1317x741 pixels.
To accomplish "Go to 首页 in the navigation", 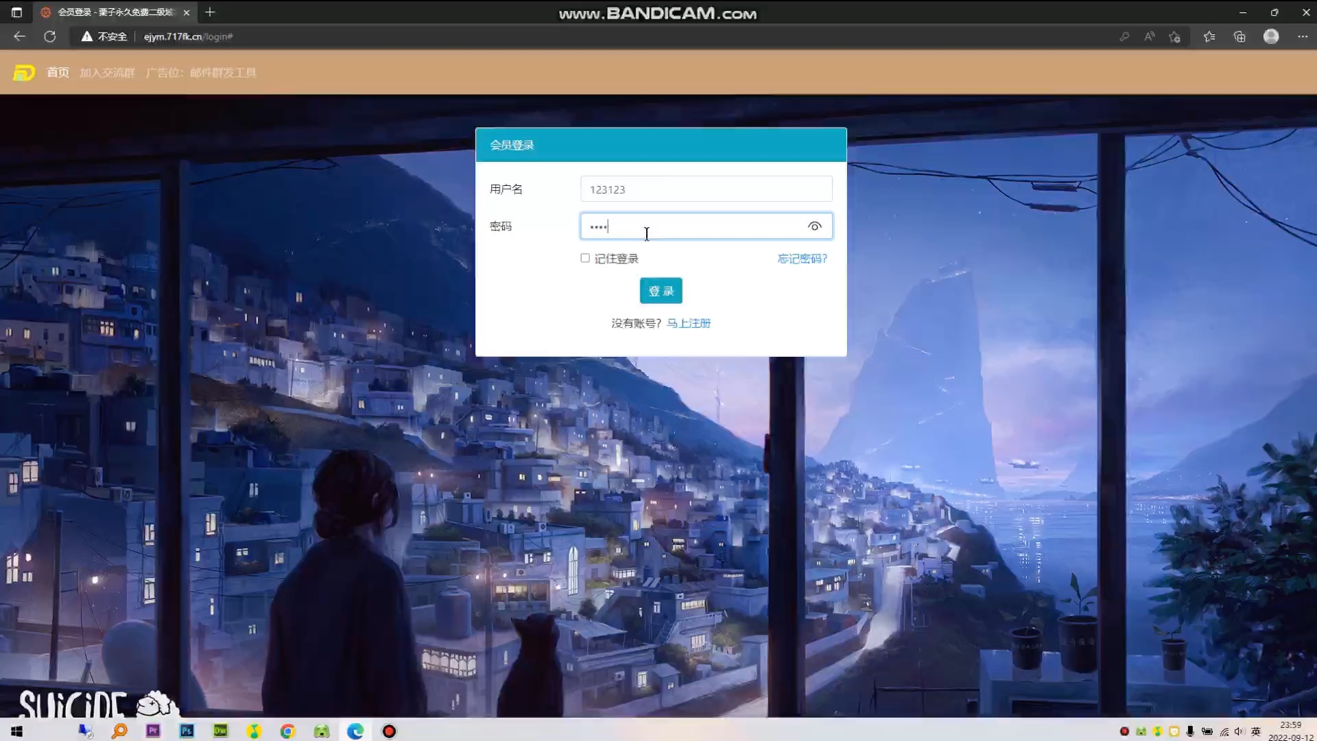I will pyautogui.click(x=58, y=72).
